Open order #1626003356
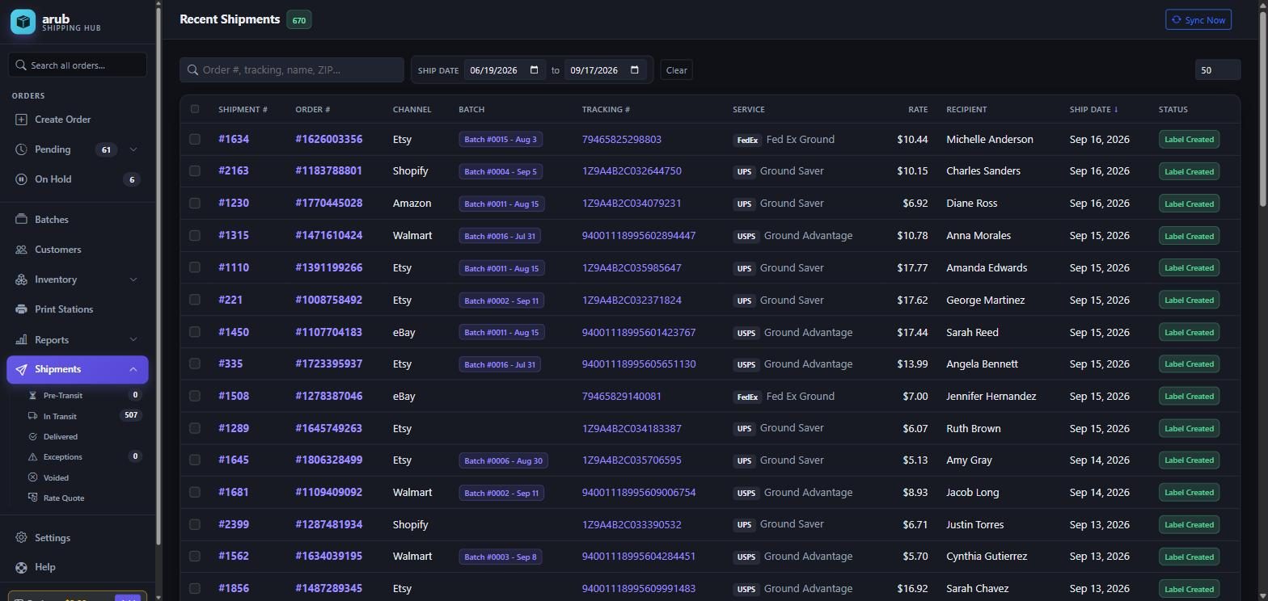The width and height of the screenshot is (1268, 601). 329,139
